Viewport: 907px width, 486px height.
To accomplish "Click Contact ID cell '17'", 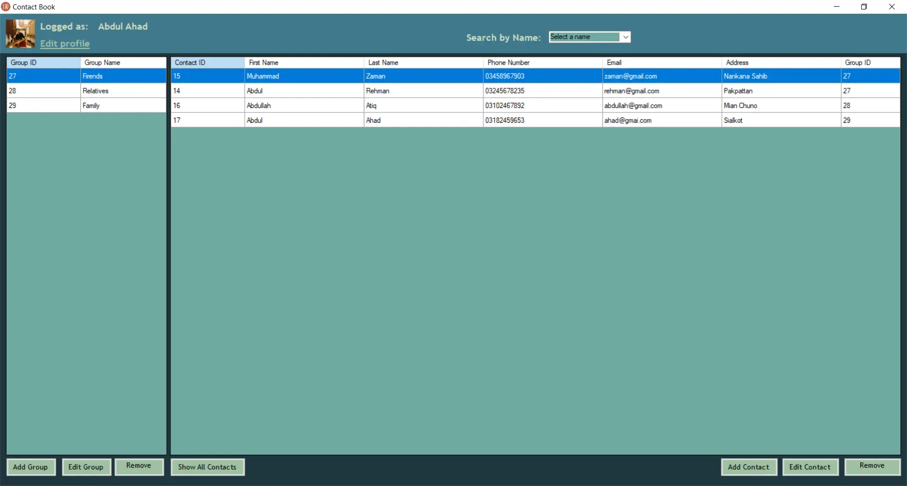I will 208,120.
